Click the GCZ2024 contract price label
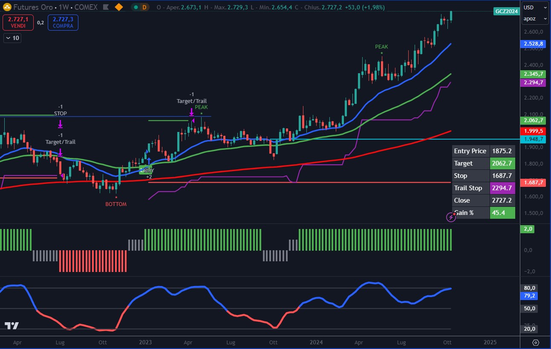The image size is (551, 349). 507,11
